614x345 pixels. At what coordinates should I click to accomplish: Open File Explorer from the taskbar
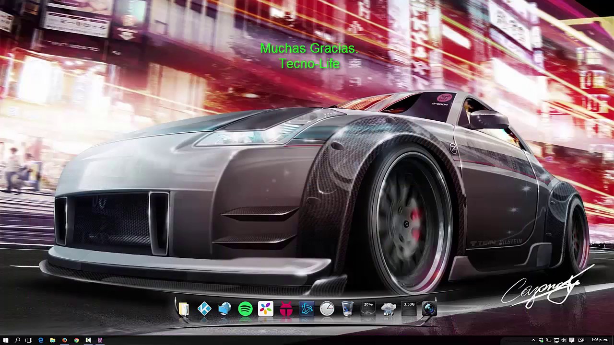[53, 340]
